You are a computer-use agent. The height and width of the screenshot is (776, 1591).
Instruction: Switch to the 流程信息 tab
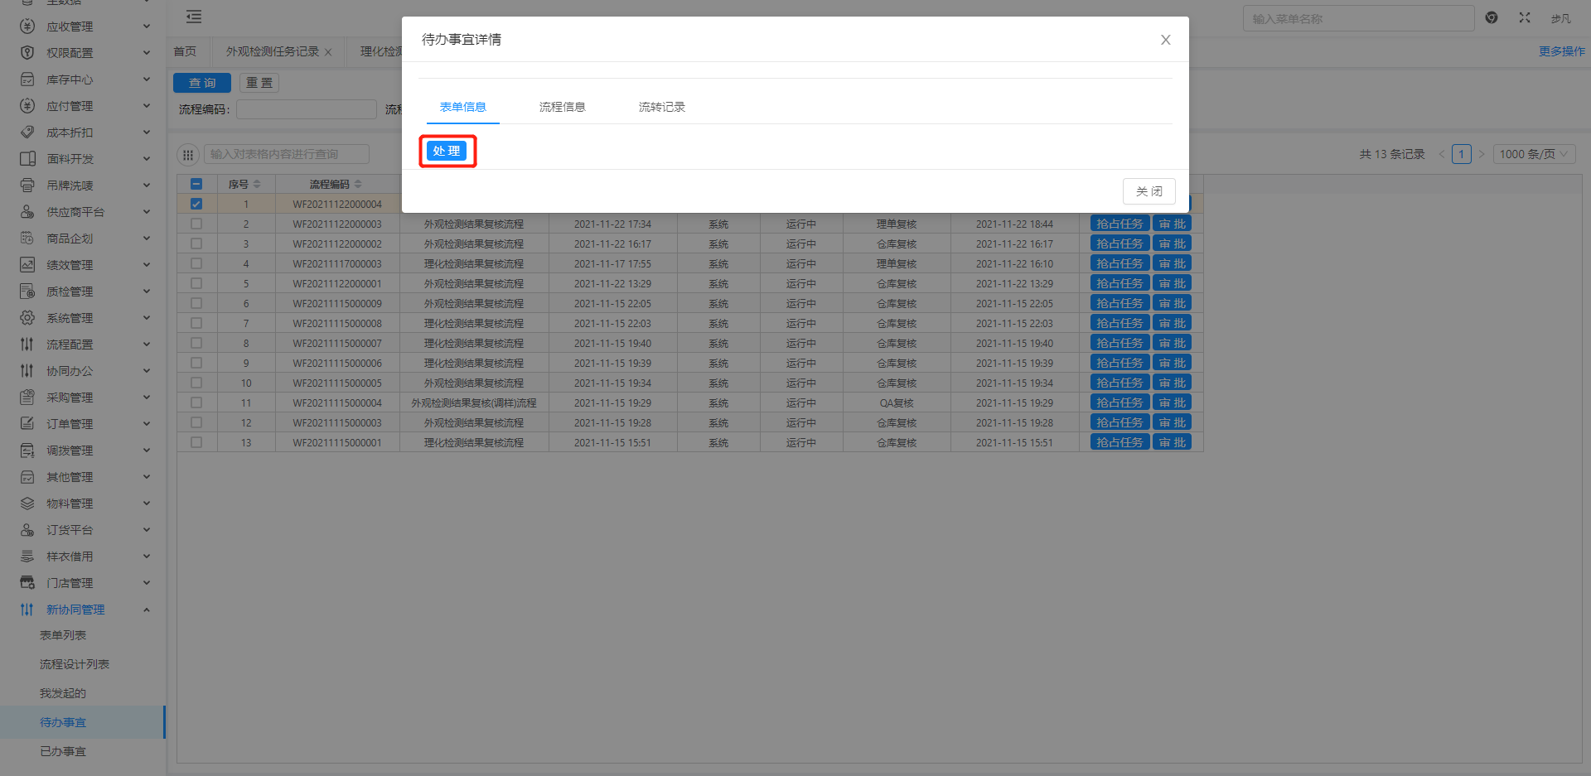(x=562, y=107)
